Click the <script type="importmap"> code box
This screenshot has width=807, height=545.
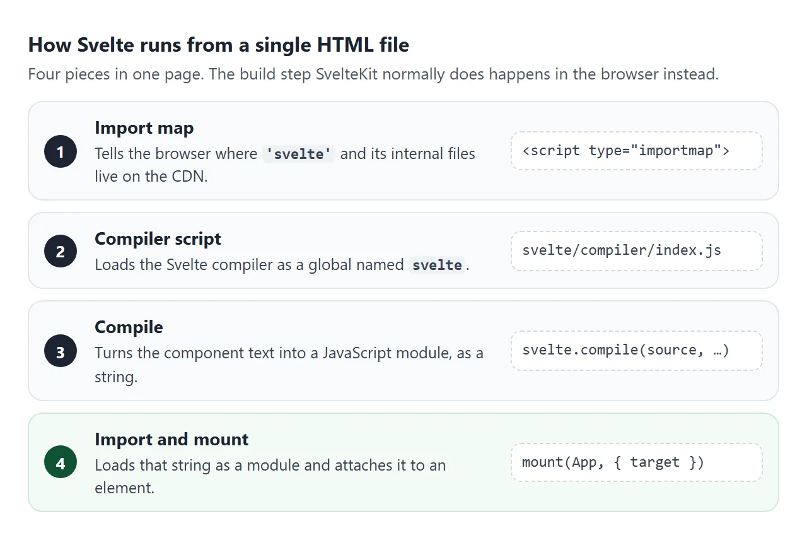click(637, 151)
